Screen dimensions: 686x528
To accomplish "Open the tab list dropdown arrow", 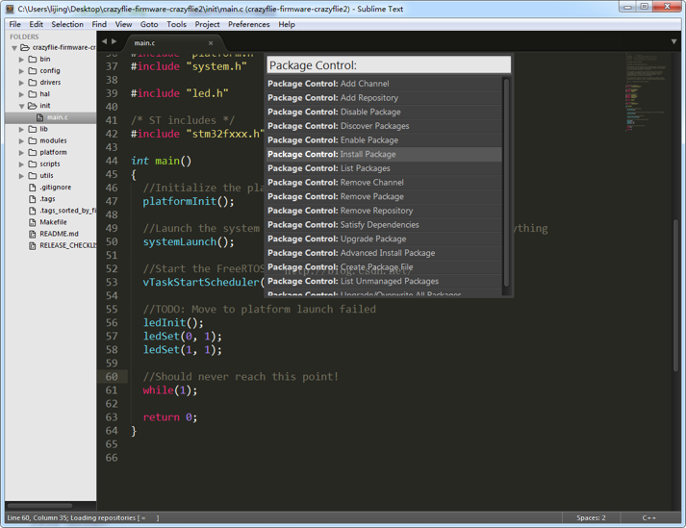I will click(x=674, y=41).
